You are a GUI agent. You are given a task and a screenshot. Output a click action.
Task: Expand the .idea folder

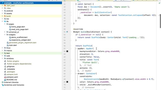coord(2,8)
